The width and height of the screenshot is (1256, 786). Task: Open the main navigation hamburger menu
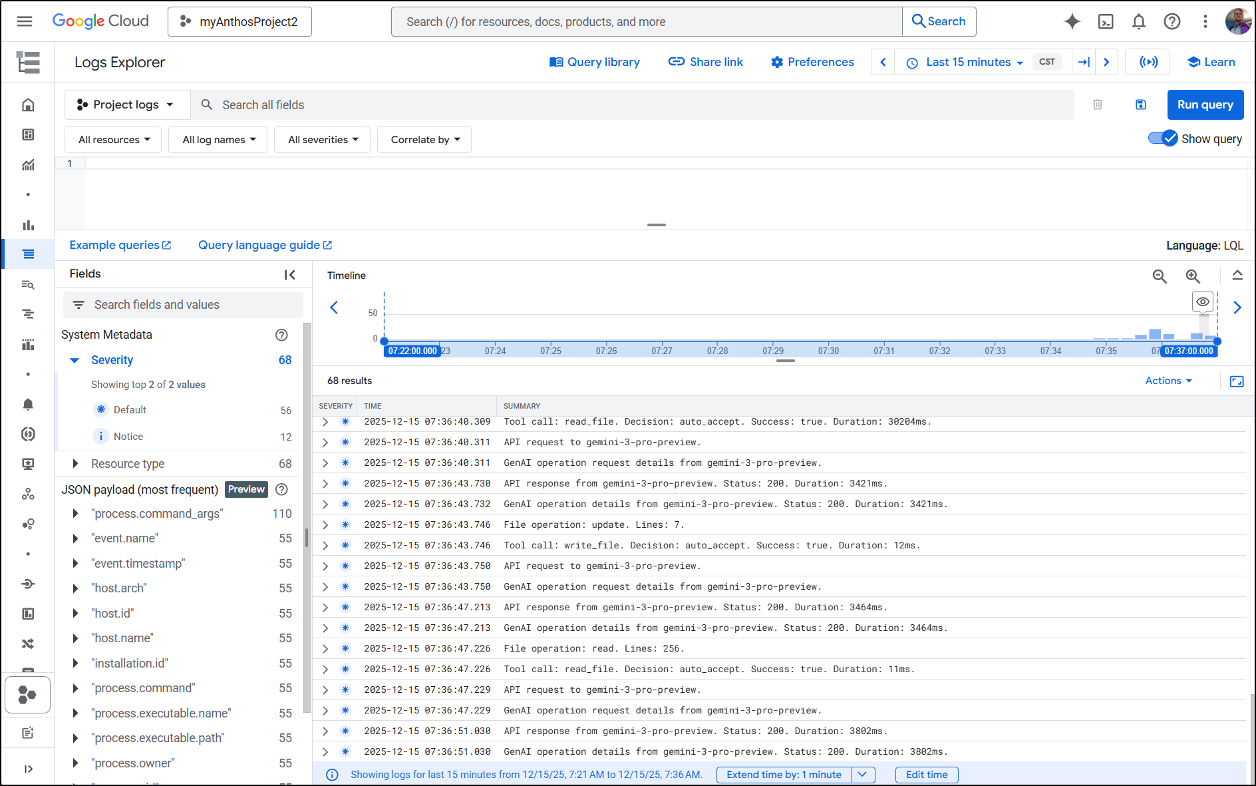click(x=25, y=21)
